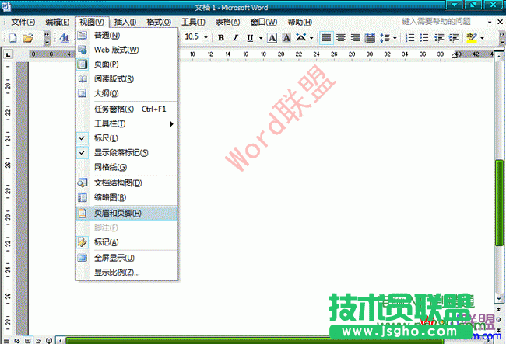506x344 pixels.
Task: Open the 格式(O) Format menu
Action: pyautogui.click(x=159, y=23)
